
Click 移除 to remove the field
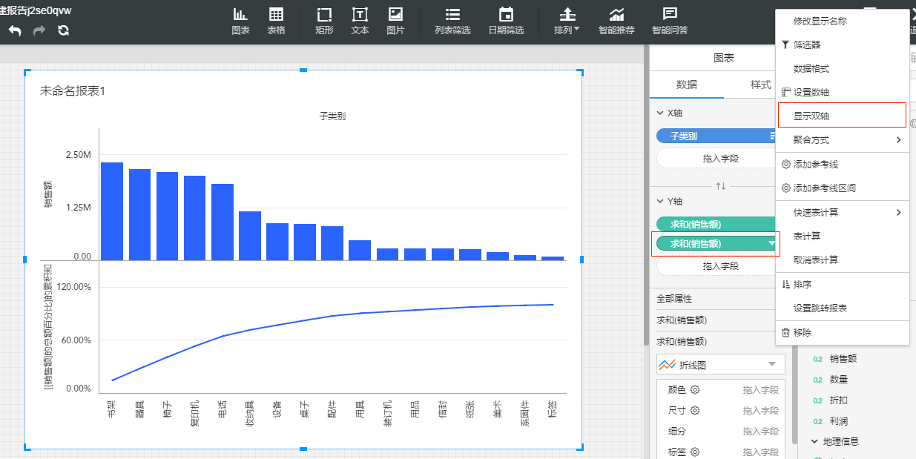[803, 333]
